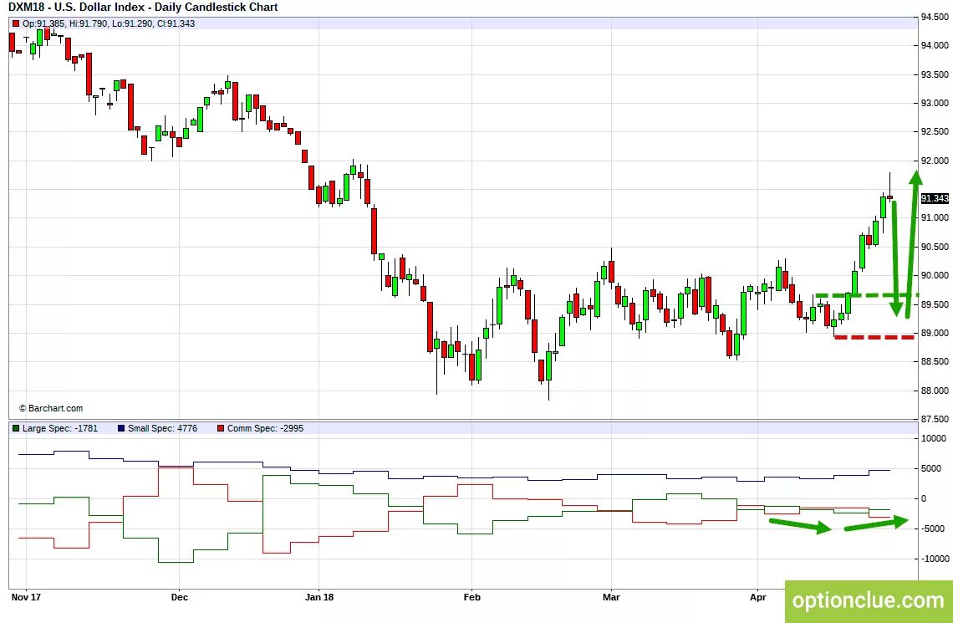Click the 91.000 price axis label

pyautogui.click(x=934, y=218)
